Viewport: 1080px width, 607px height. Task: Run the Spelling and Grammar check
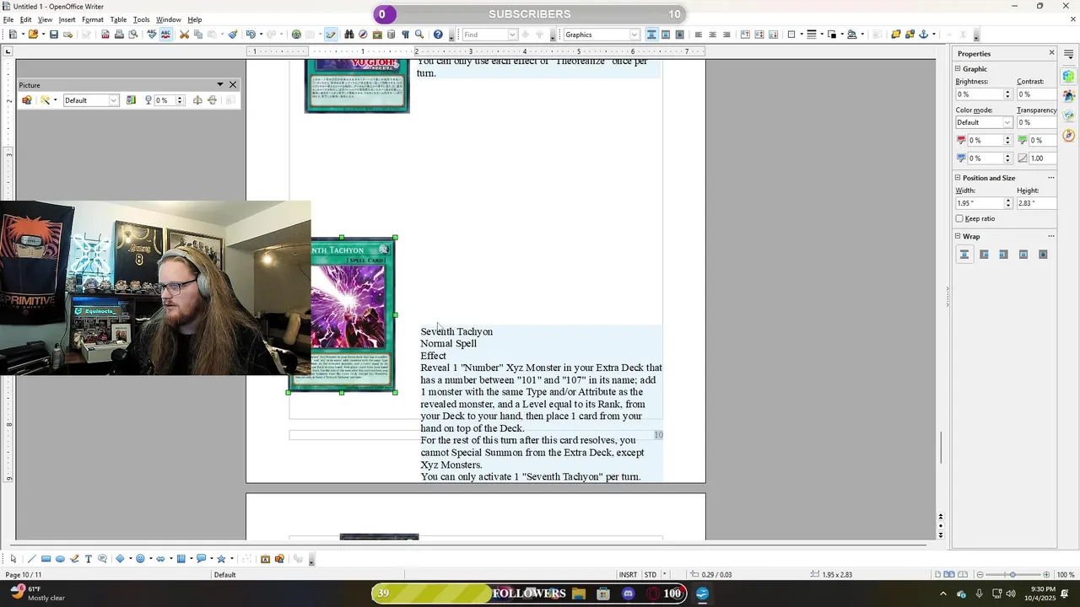152,35
